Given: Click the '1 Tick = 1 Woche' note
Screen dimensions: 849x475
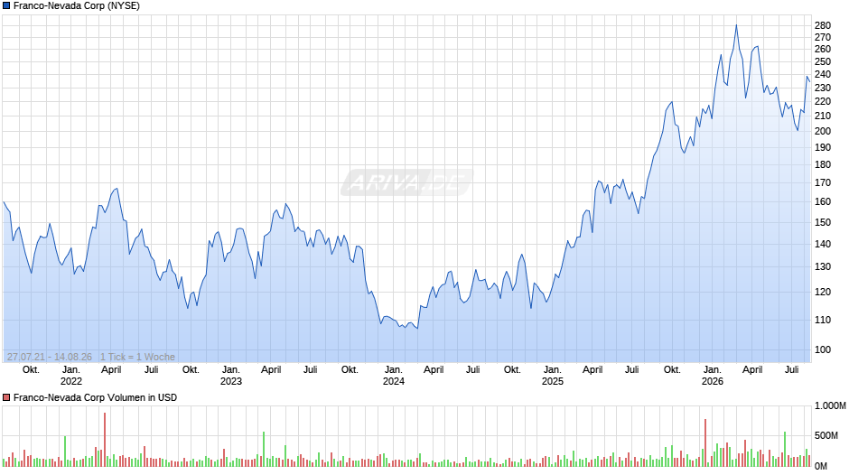Looking at the screenshot, I should click(x=137, y=357).
